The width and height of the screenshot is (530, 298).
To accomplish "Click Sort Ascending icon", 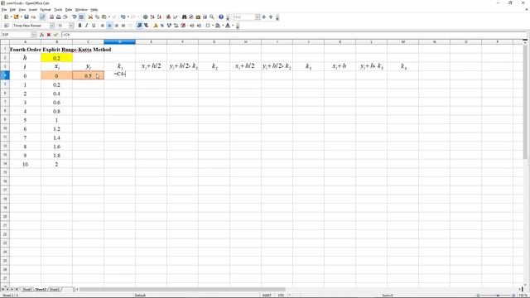I will coord(152,17).
